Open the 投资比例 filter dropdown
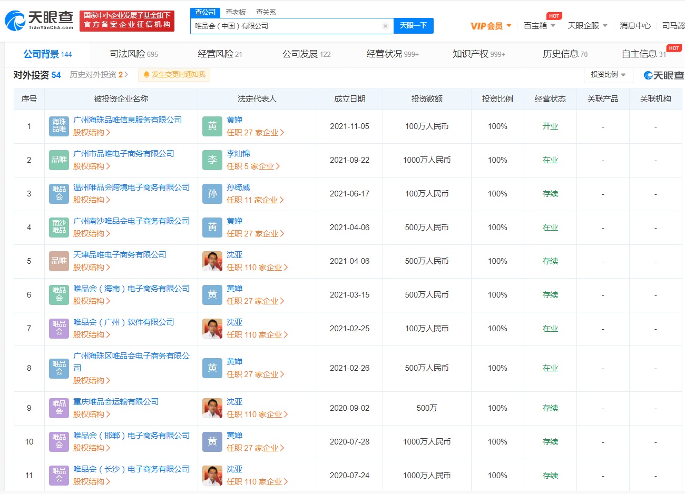Screen dimensions: 685x494 (608, 75)
